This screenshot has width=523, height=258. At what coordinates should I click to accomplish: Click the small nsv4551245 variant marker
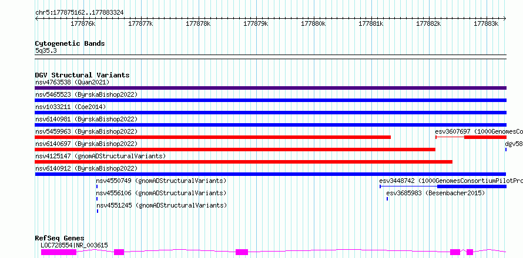[98, 211]
